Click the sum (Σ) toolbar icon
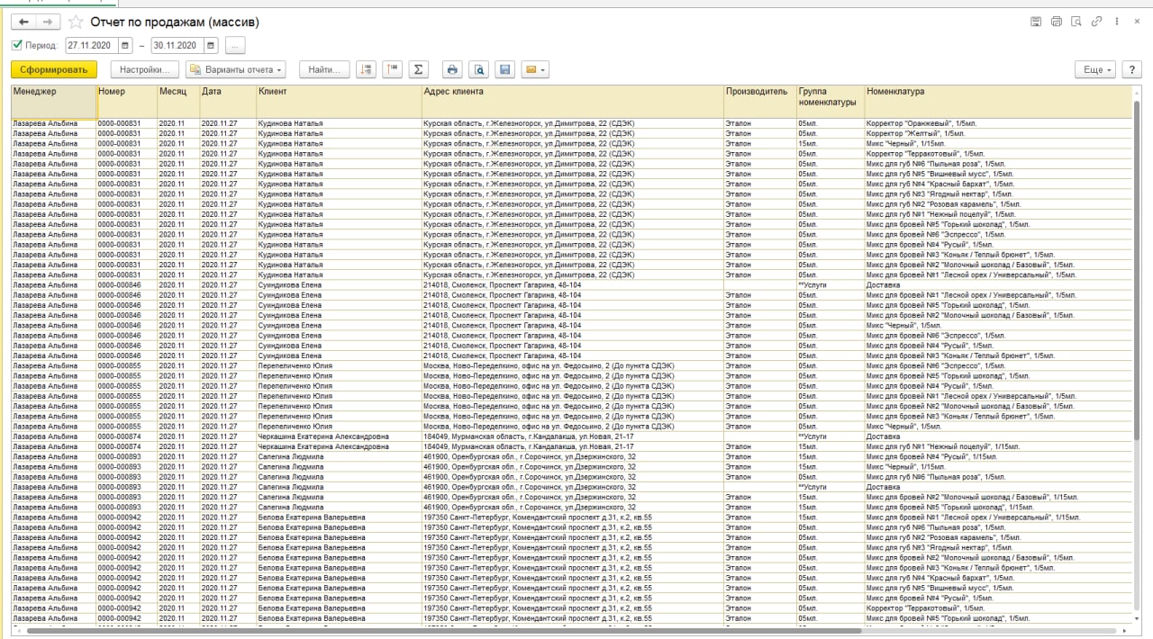 pyautogui.click(x=418, y=69)
